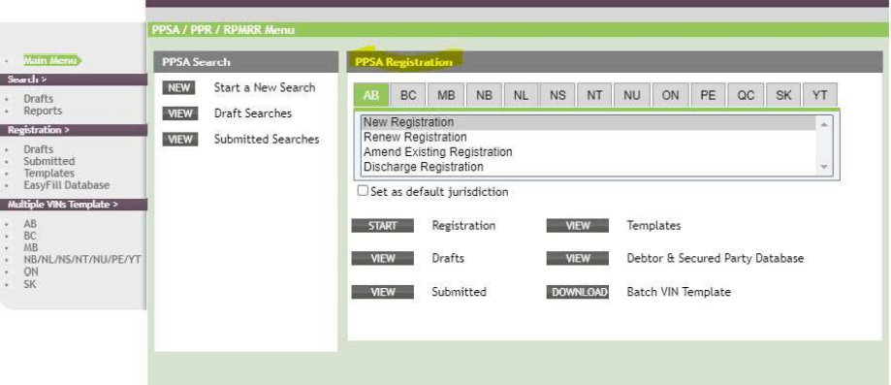Screen dimensions: 891x385
Task: Switch to the QC jurisdiction tab
Action: point(746,95)
